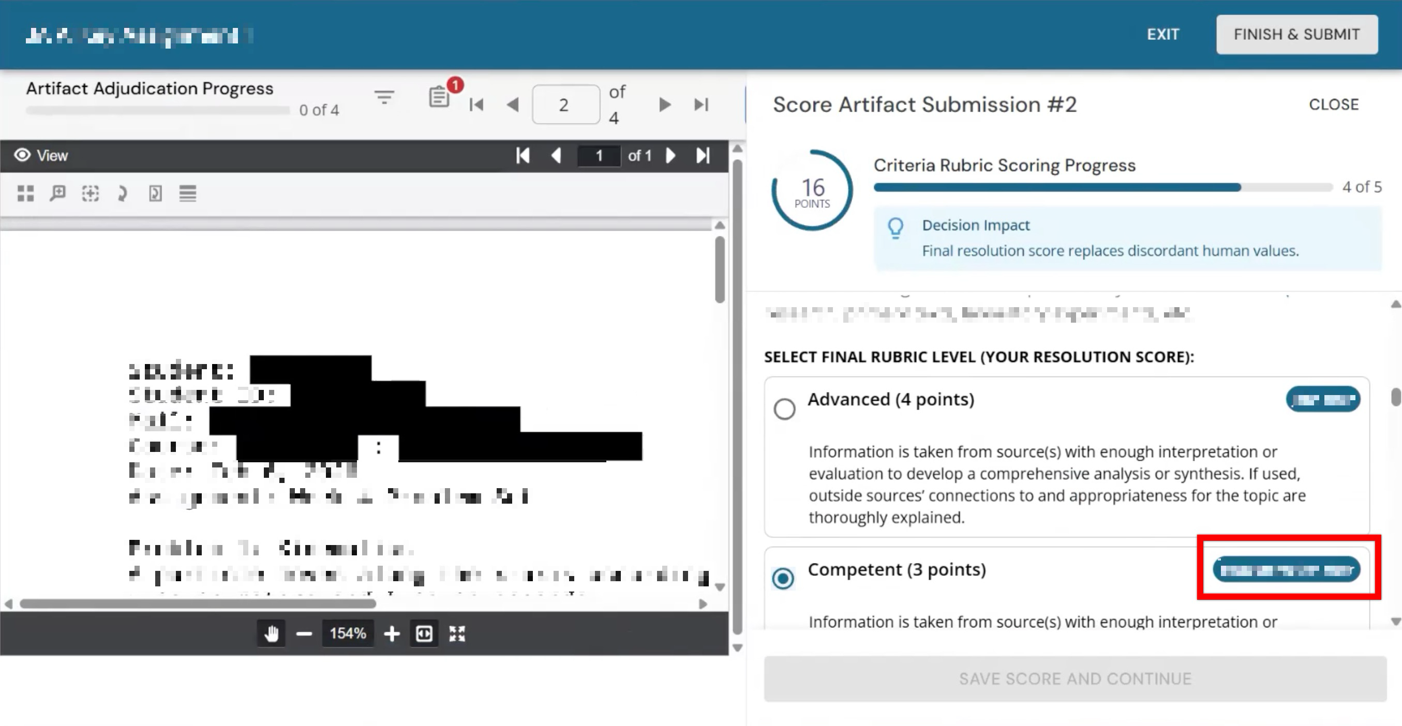Select Advanced (4 points) rubric level
The image size is (1402, 726).
[x=784, y=409]
